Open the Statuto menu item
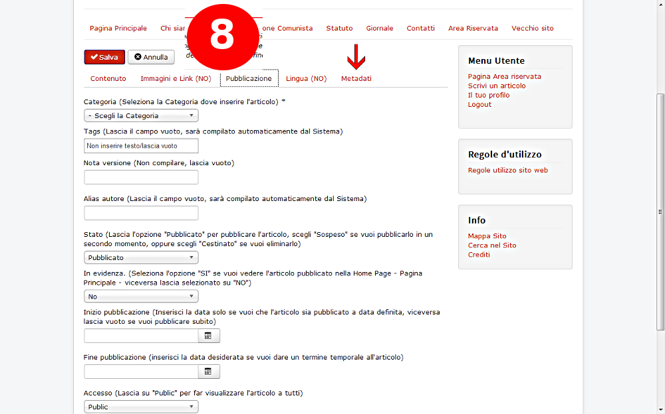 pyautogui.click(x=339, y=29)
